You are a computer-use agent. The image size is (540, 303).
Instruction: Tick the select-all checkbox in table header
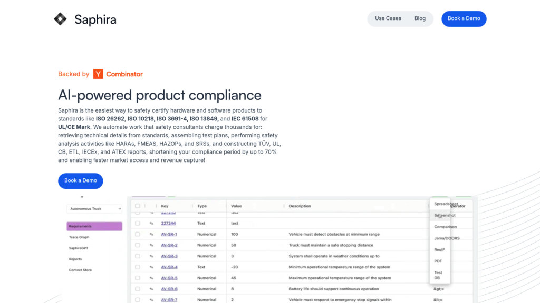138,206
